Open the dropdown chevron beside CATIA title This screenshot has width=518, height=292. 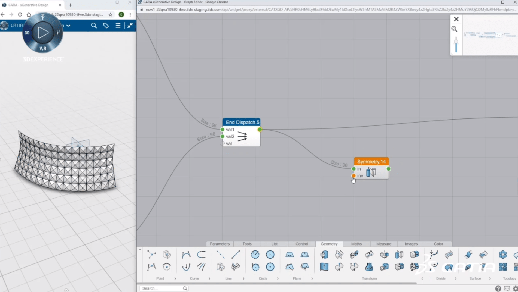pyautogui.click(x=68, y=26)
